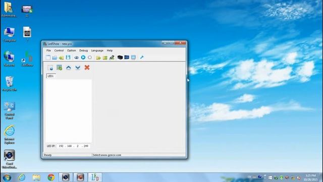Select the LED1 tab
This screenshot has width=323, height=182.
(x=51, y=76)
